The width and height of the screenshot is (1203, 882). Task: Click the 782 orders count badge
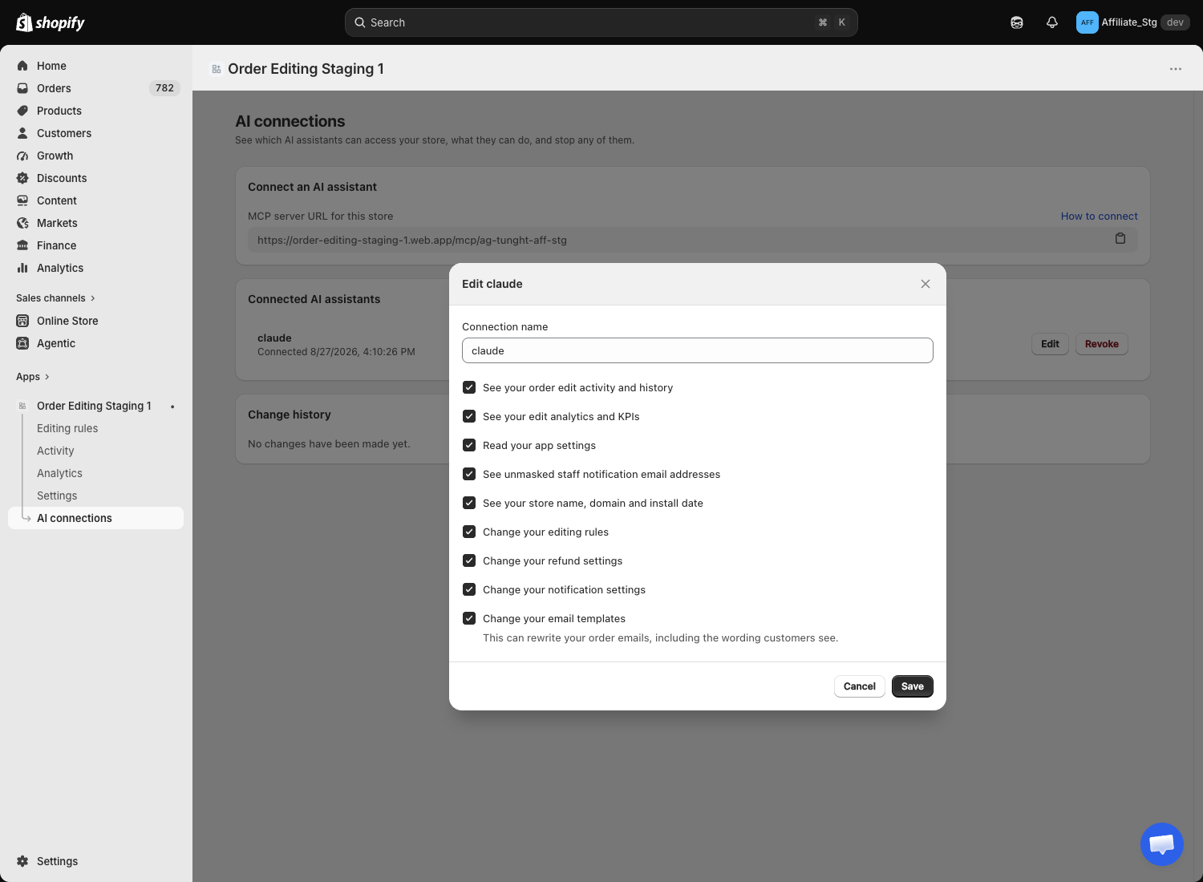164,88
